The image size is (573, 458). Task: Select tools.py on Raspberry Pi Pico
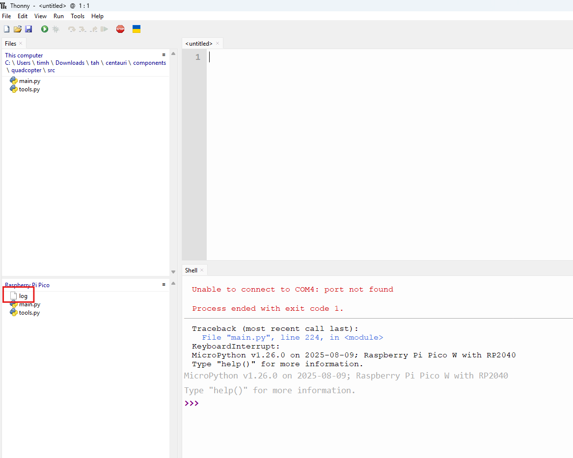(x=25, y=313)
